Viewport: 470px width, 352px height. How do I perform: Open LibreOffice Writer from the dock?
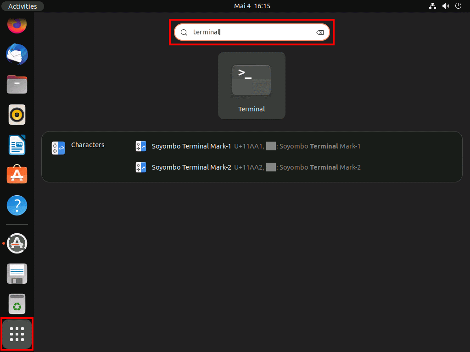17,145
